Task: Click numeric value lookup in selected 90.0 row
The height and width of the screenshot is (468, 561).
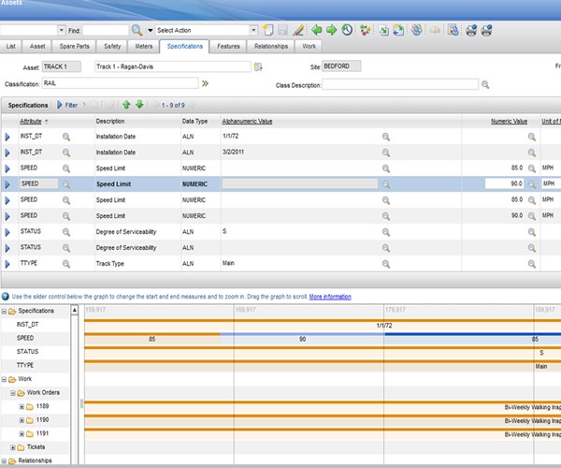Action: (532, 184)
